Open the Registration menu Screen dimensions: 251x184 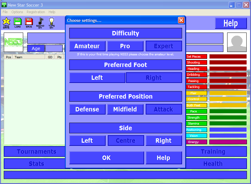[x=36, y=12]
